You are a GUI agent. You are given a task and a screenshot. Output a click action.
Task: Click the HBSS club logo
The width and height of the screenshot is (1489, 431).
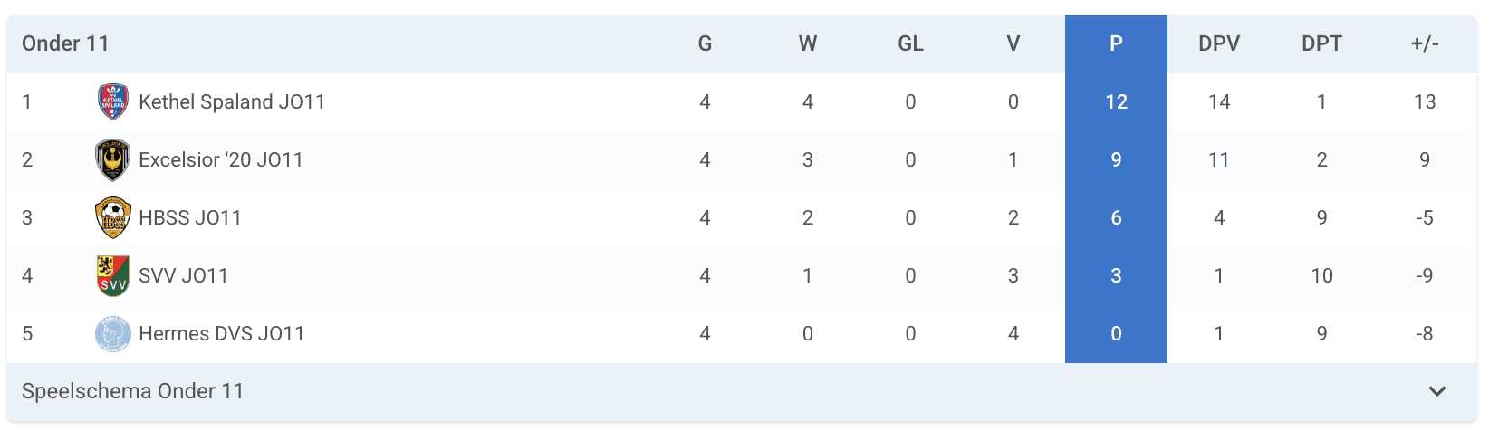[x=112, y=217]
